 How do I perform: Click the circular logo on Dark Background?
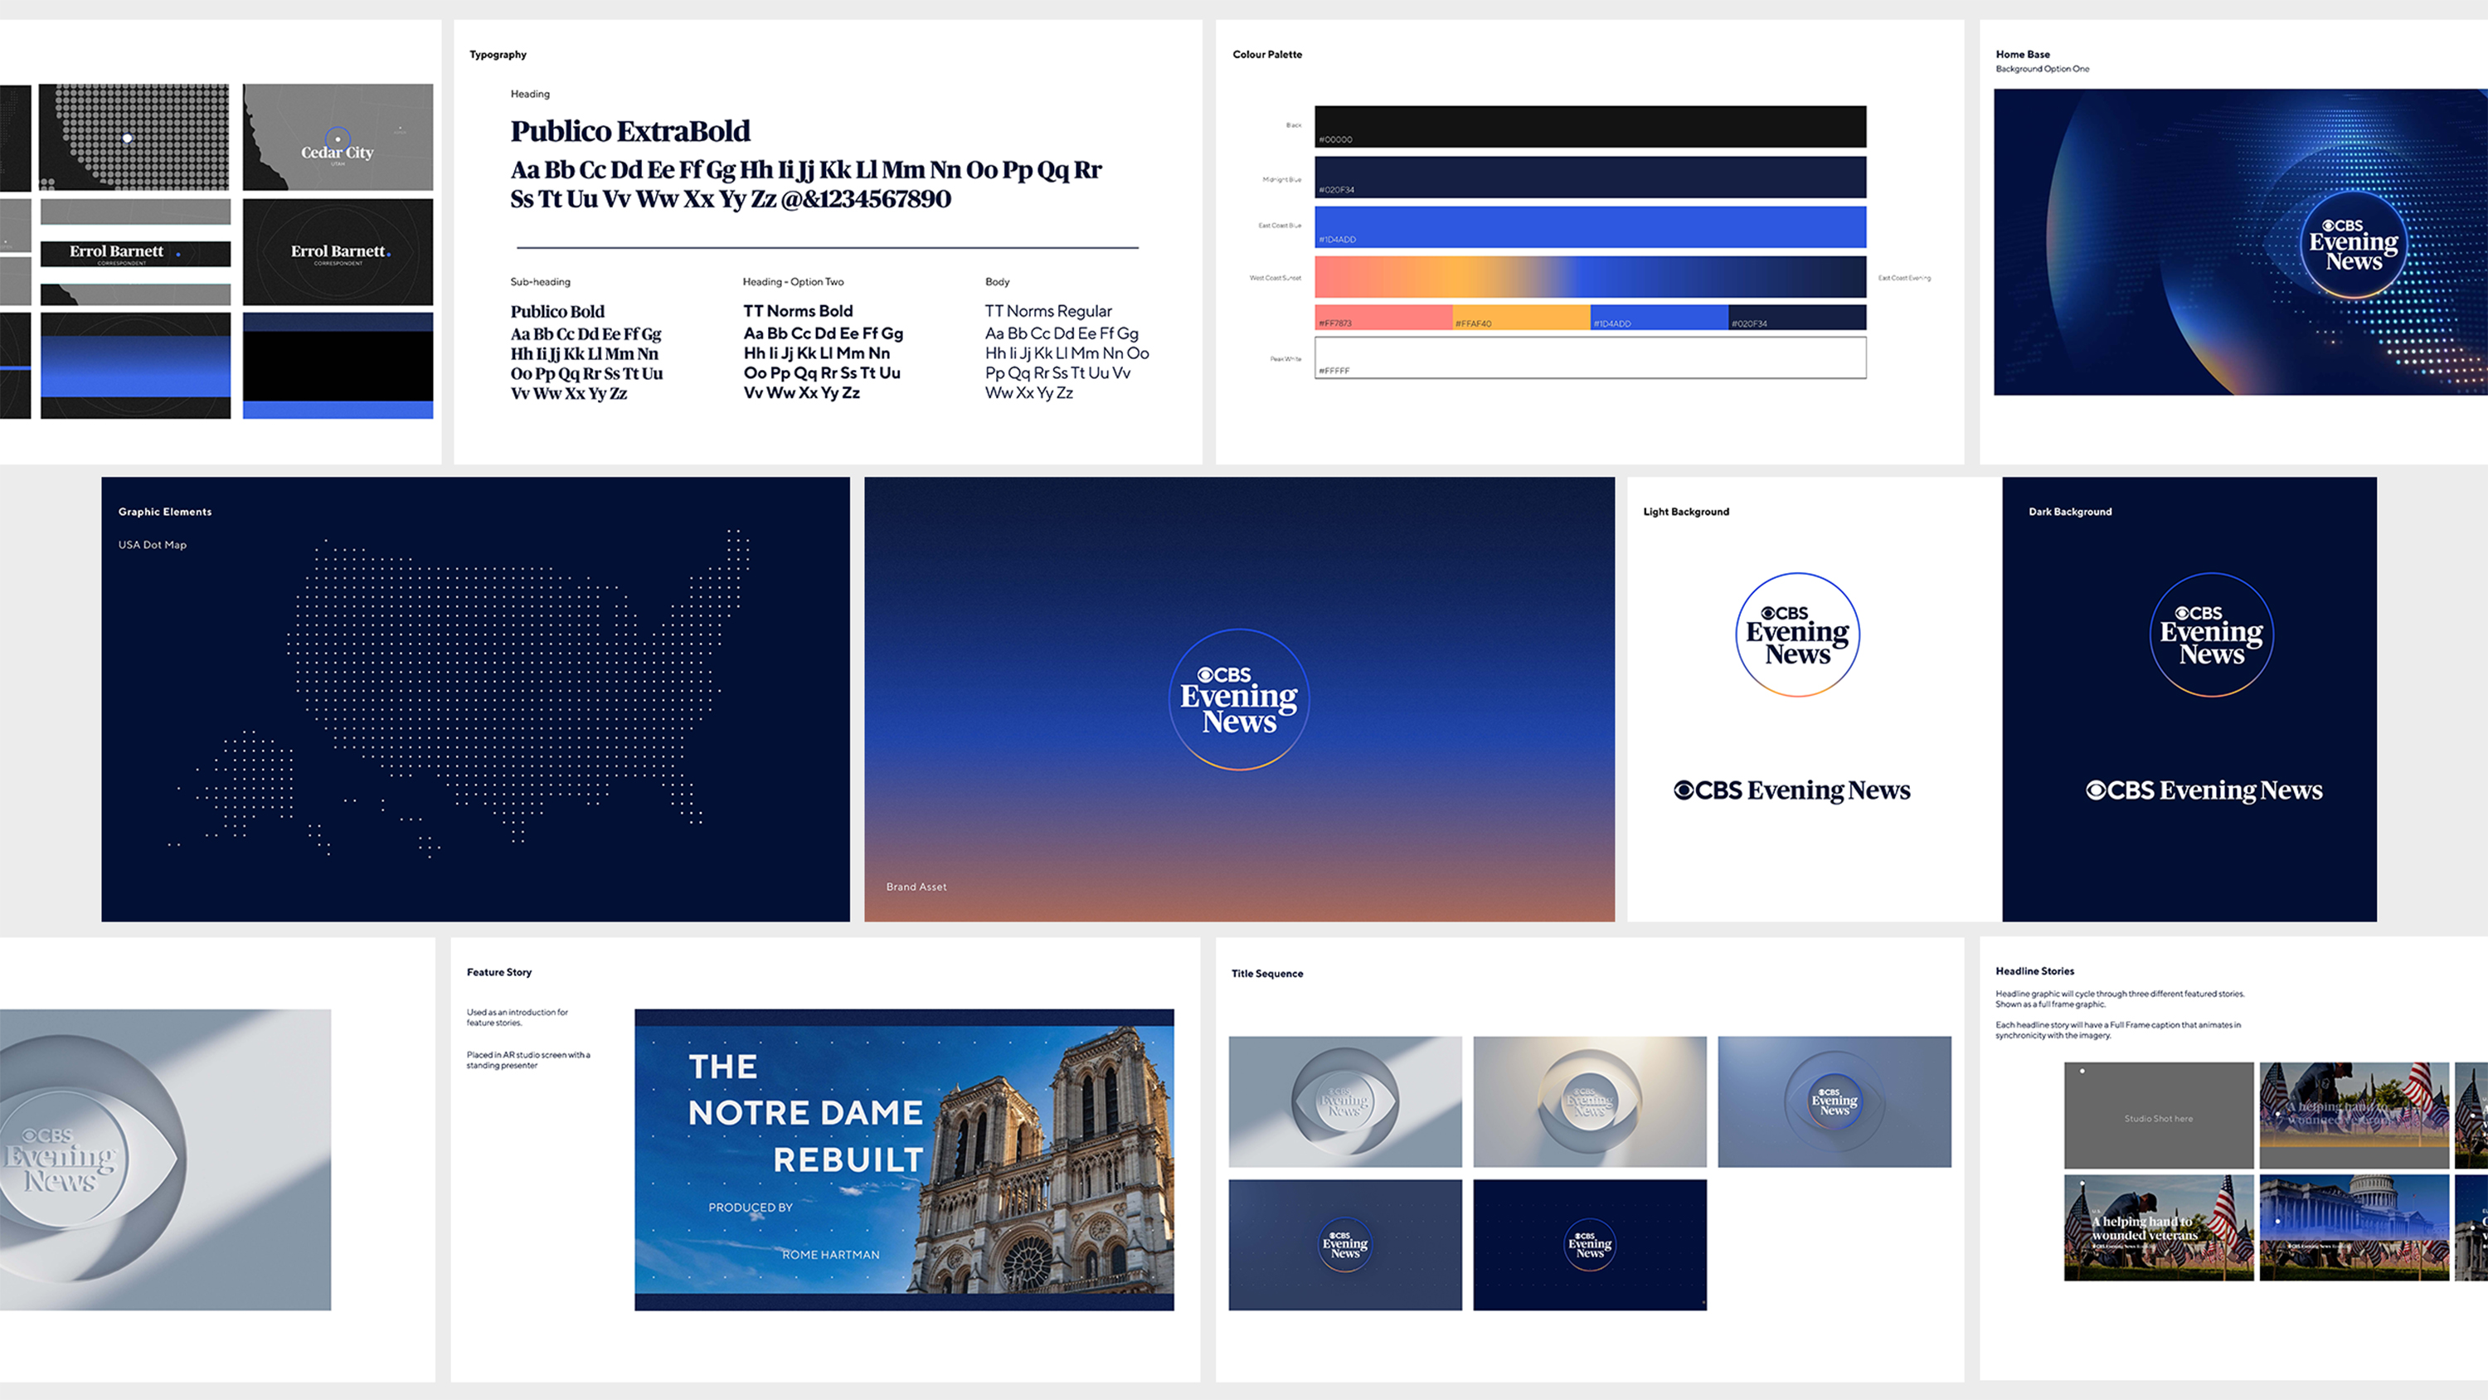(2211, 634)
